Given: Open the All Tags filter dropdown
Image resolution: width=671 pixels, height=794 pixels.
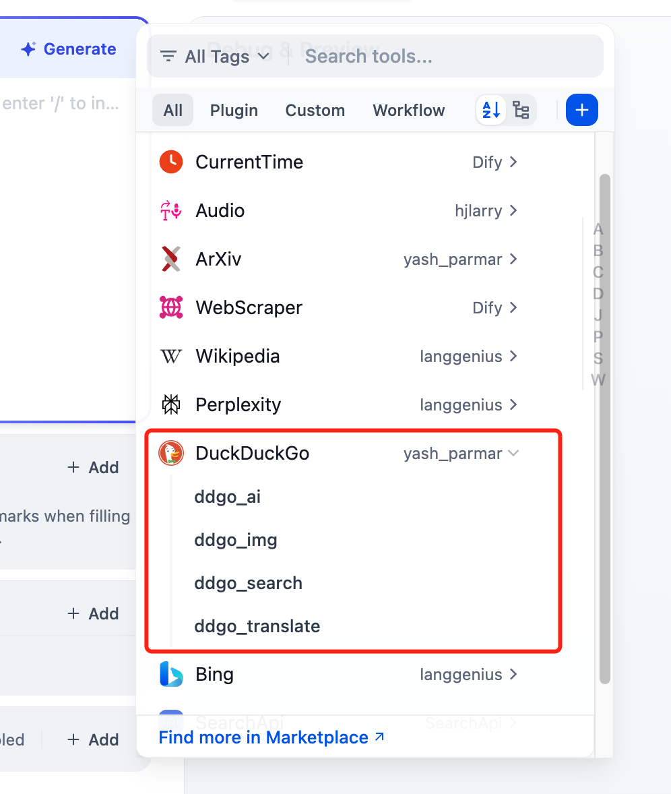Looking at the screenshot, I should (x=216, y=57).
